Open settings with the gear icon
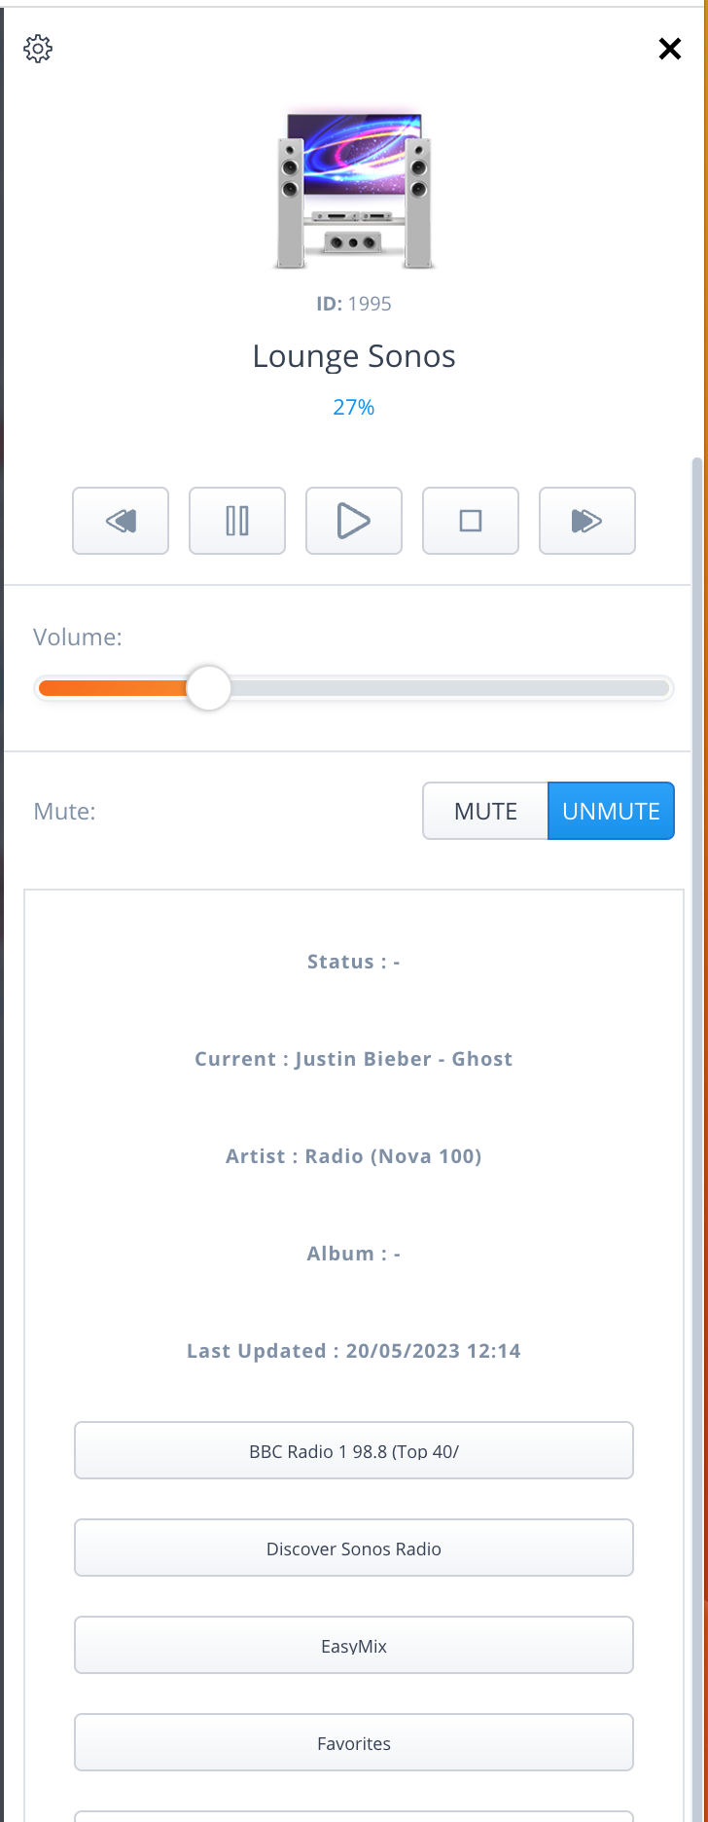708x1822 pixels. click(38, 49)
